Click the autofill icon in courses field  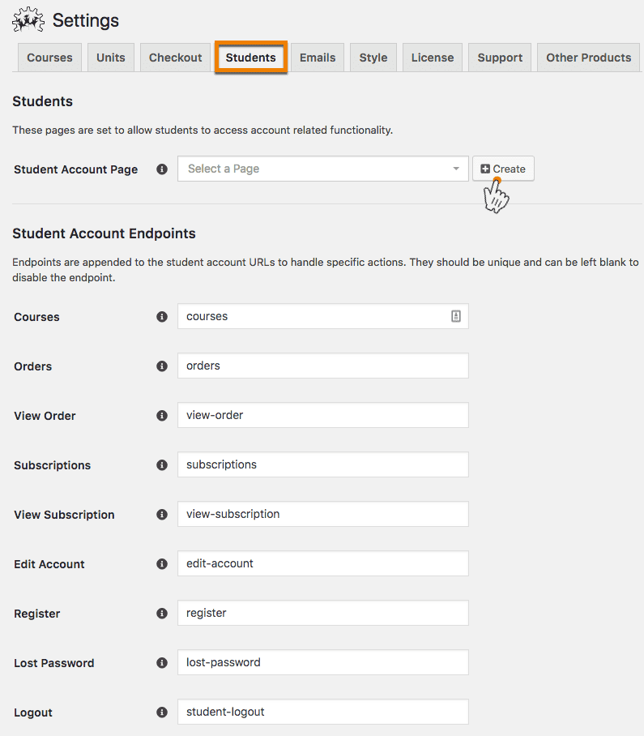click(456, 316)
